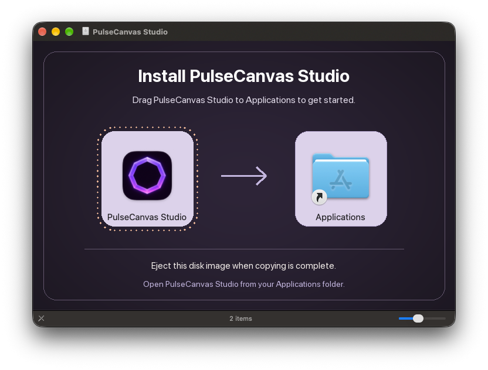Click the '2 items' status bar text
488x370 pixels.
point(240,318)
